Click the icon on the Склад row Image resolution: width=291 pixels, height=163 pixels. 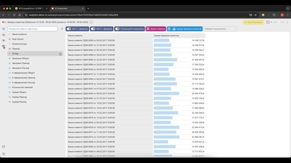(60, 54)
